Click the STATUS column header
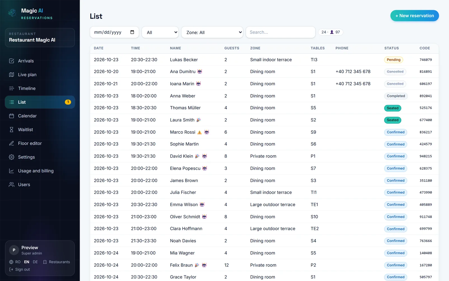 [391, 48]
